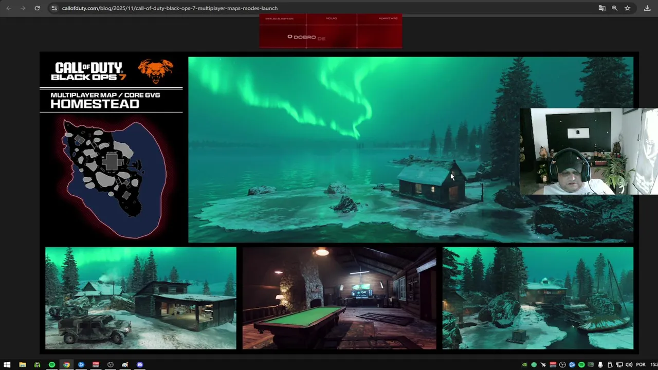Open the NVIDIA tray icon

click(x=524, y=365)
